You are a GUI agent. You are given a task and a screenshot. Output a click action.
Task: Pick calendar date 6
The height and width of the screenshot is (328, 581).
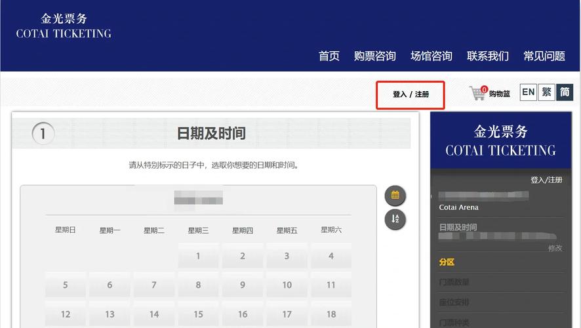[x=110, y=285]
